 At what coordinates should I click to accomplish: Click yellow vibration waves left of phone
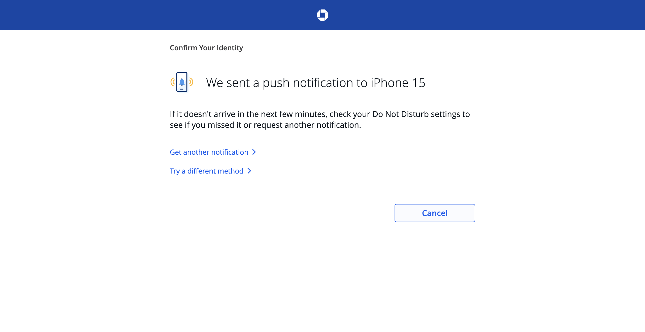[x=173, y=82]
